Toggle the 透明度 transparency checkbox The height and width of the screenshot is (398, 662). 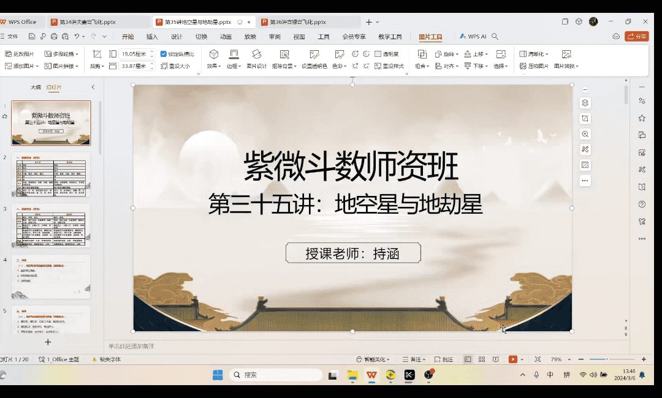pos(378,54)
